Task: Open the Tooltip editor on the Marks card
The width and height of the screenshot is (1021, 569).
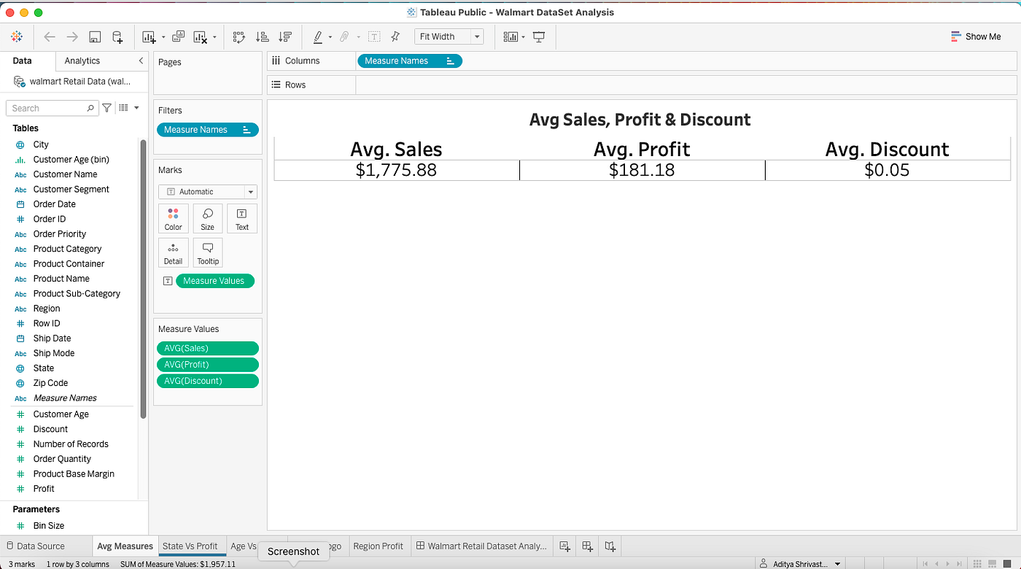Action: tap(208, 252)
